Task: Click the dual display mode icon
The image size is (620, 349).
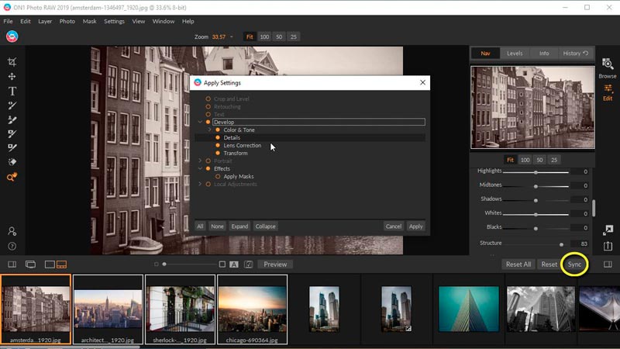Action: tap(30, 264)
